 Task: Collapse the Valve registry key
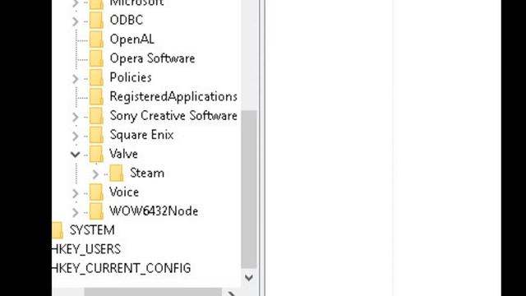(x=75, y=155)
